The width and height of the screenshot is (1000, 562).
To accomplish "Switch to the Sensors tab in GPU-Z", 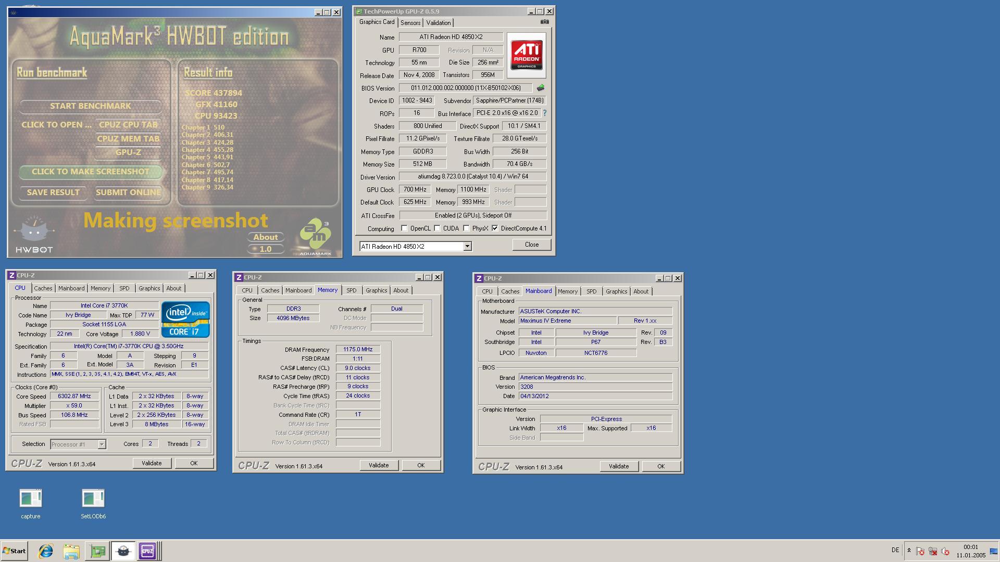I will 410,23.
